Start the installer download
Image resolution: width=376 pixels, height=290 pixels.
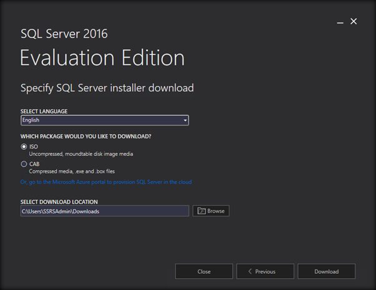click(327, 271)
